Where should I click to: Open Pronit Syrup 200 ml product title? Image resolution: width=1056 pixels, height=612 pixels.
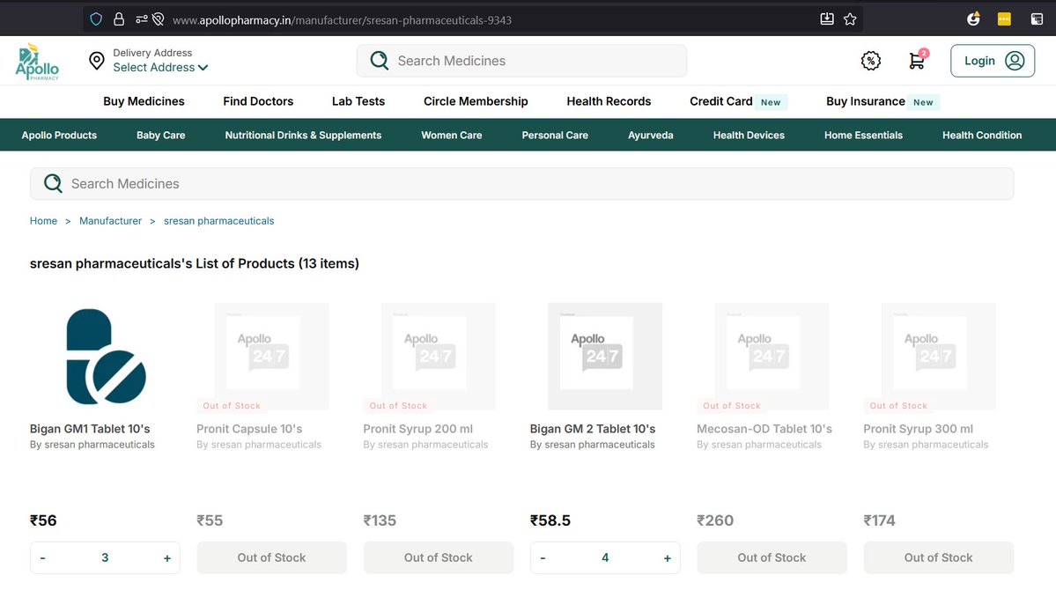[x=417, y=429]
